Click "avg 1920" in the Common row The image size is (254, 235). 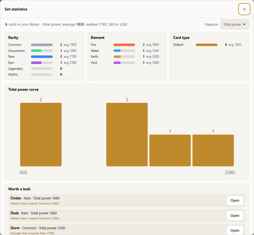pyautogui.click(x=70, y=45)
